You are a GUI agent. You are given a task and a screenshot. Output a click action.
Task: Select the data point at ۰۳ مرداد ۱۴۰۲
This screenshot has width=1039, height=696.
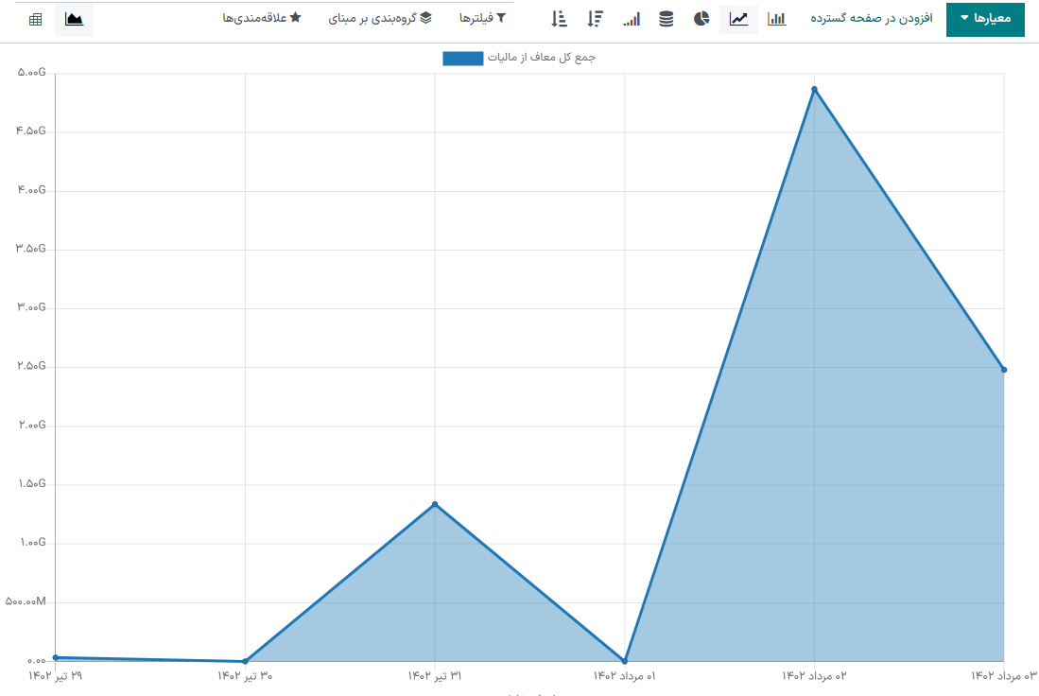[1003, 370]
